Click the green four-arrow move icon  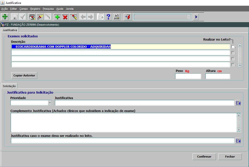[x=5, y=17]
